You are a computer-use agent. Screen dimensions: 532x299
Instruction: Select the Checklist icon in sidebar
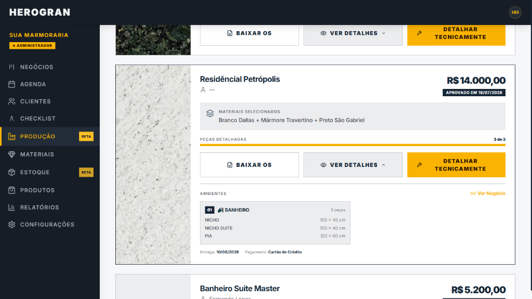pos(11,119)
